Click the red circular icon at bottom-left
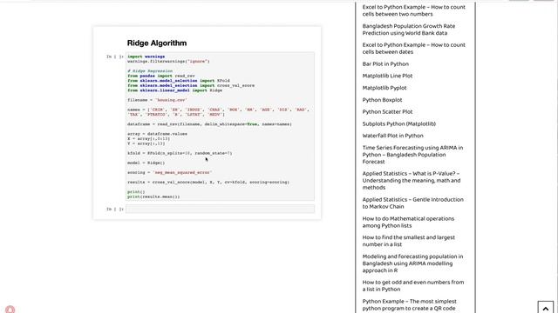This screenshot has height=313, width=558. tap(10, 310)
